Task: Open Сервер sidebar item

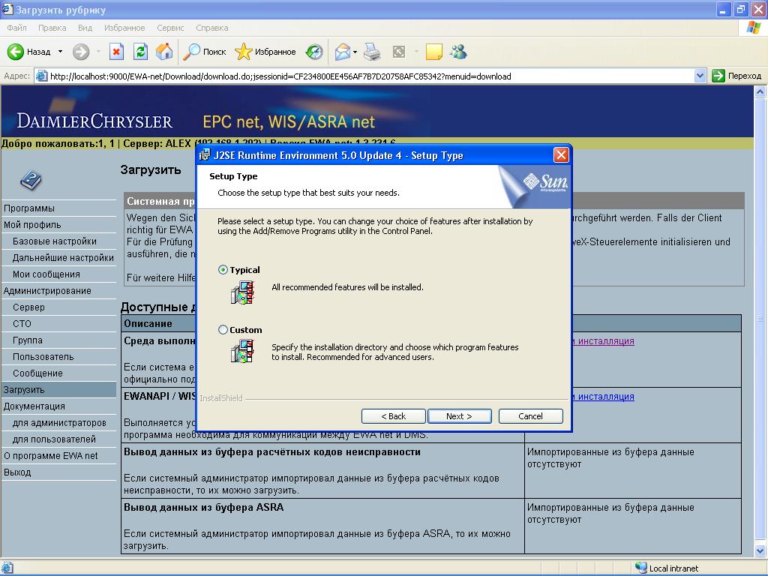Action: click(28, 307)
